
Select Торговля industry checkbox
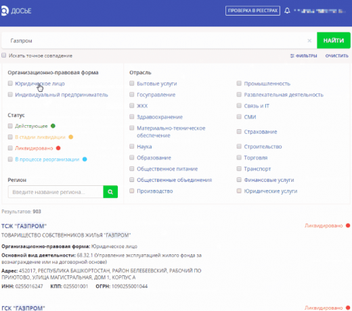click(x=239, y=158)
